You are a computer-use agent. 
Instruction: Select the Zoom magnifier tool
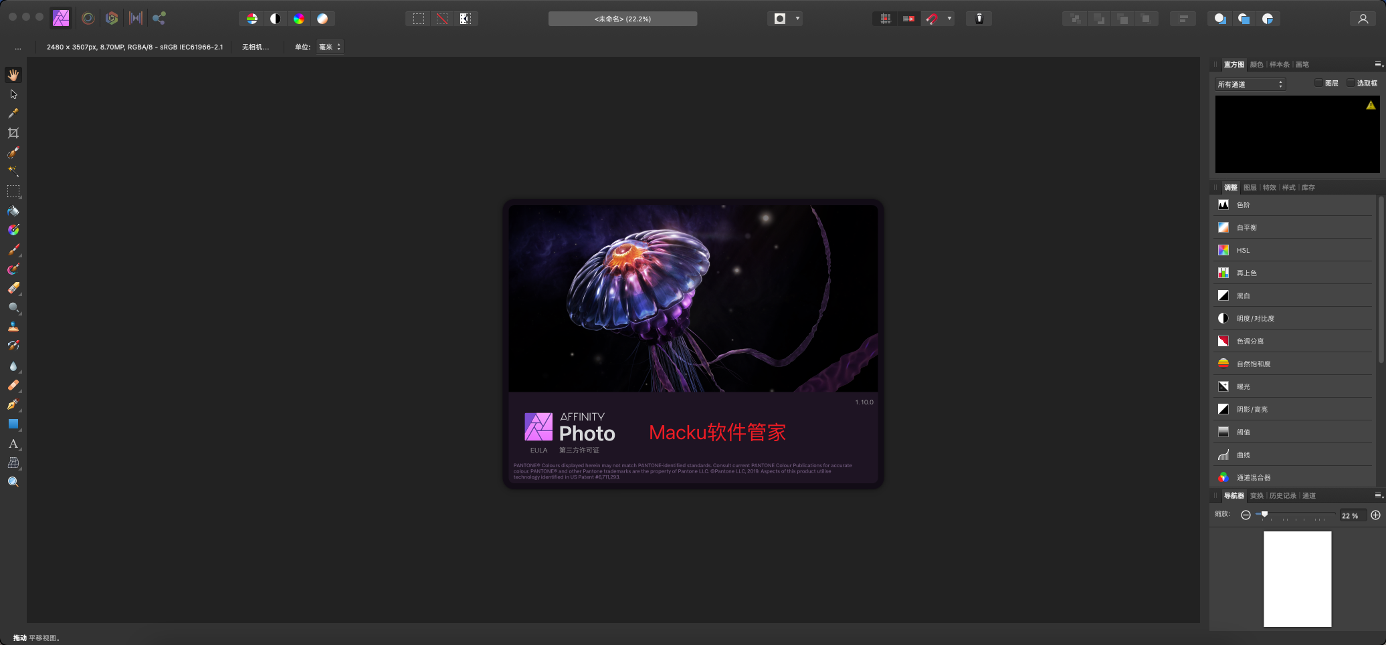click(13, 482)
